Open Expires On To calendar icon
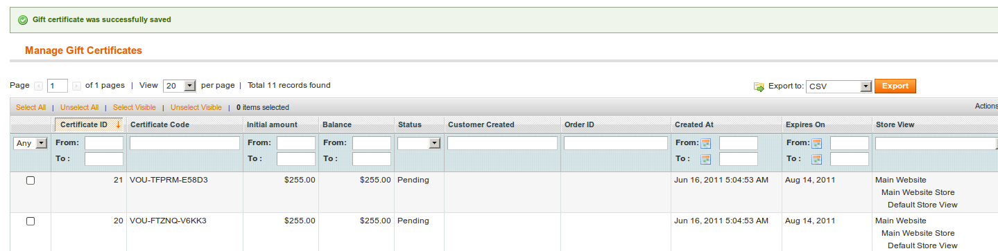The width and height of the screenshot is (998, 251). [817, 160]
